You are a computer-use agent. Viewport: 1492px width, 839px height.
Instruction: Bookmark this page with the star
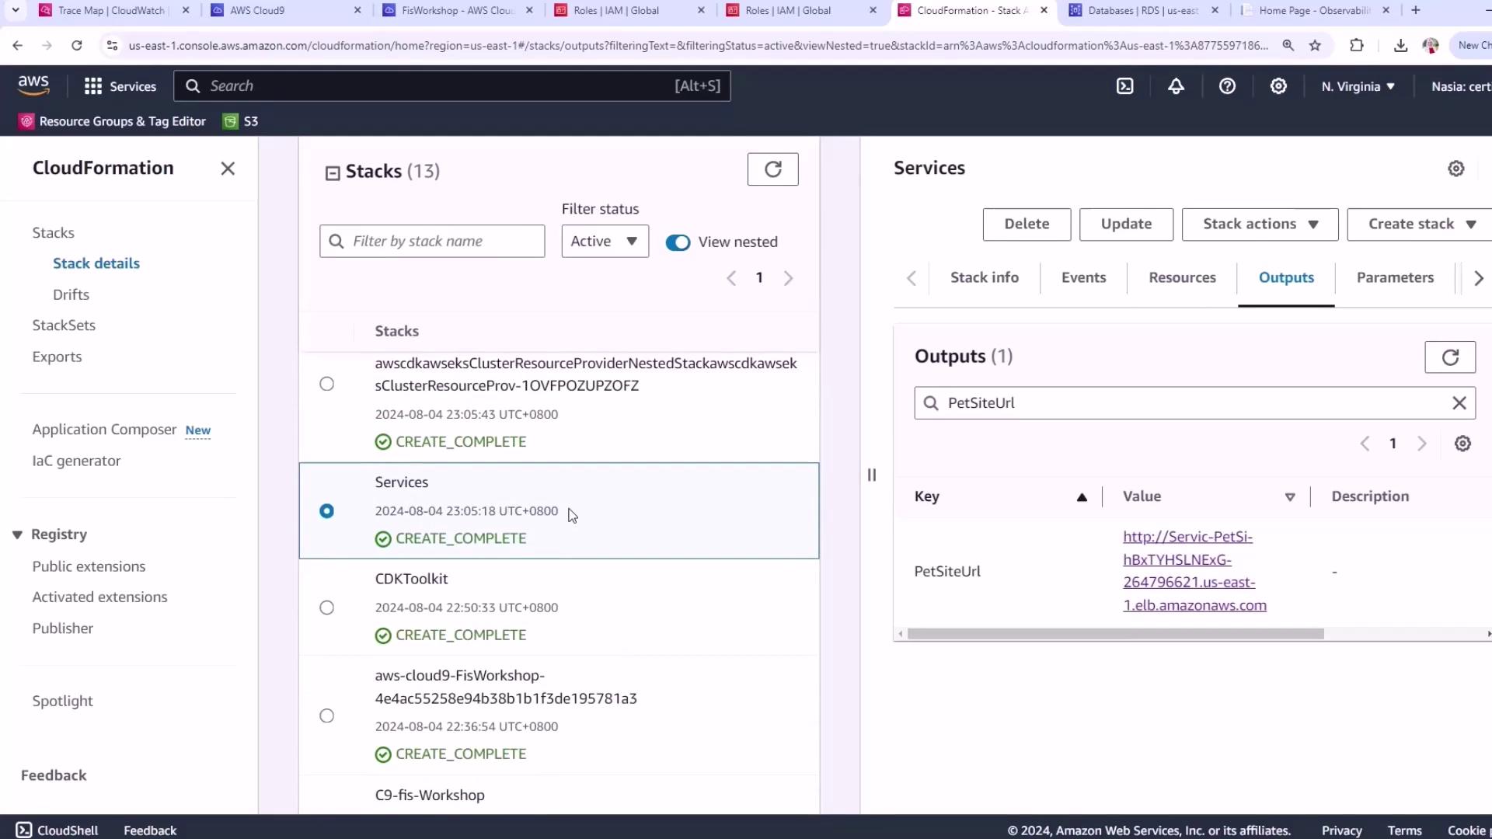[x=1315, y=46]
